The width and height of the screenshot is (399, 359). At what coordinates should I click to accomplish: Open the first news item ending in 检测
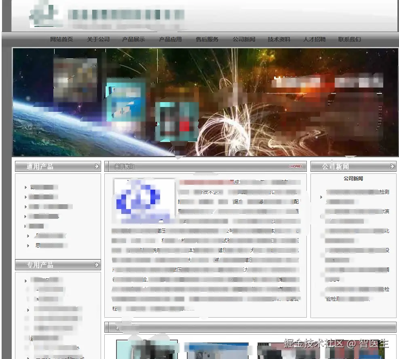click(x=357, y=192)
